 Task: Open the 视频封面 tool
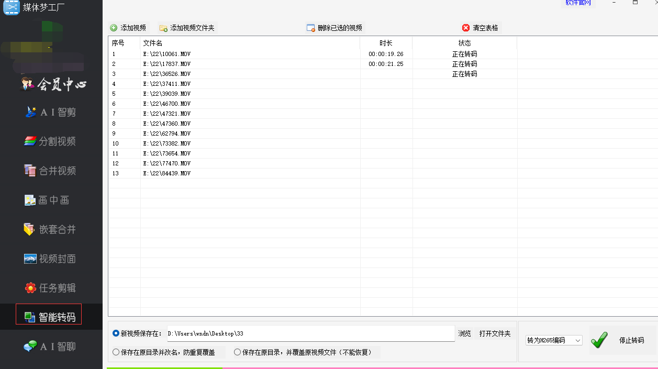coord(51,259)
